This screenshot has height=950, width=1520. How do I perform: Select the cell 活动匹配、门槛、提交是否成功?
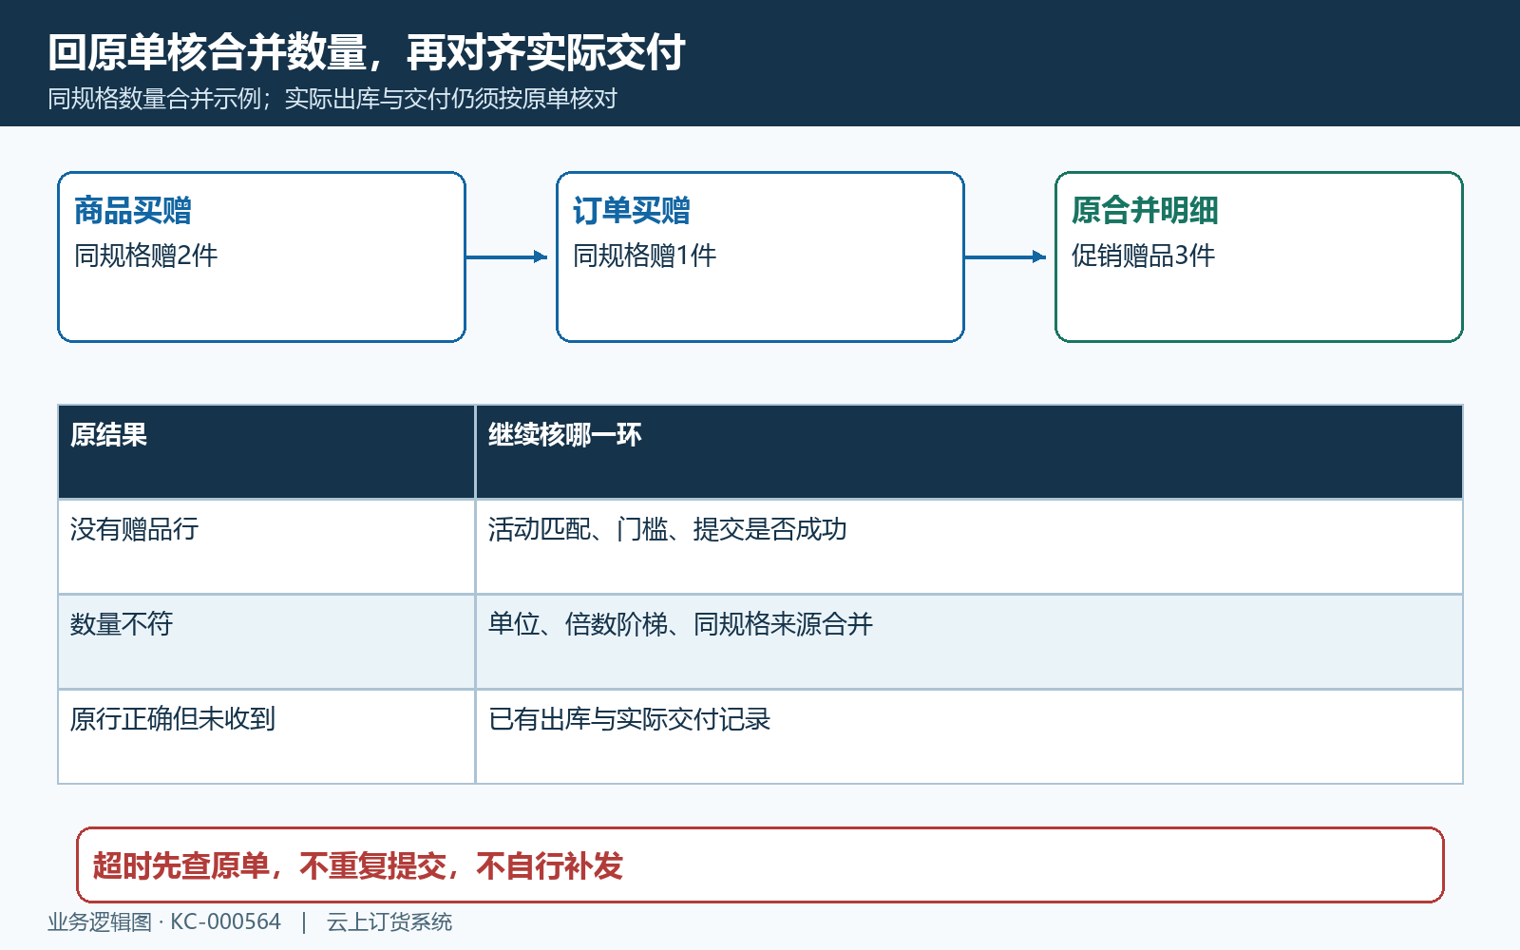coord(969,547)
